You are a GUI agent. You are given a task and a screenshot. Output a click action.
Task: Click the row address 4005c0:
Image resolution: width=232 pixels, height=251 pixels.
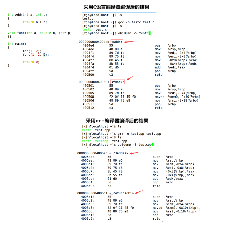point(87,186)
